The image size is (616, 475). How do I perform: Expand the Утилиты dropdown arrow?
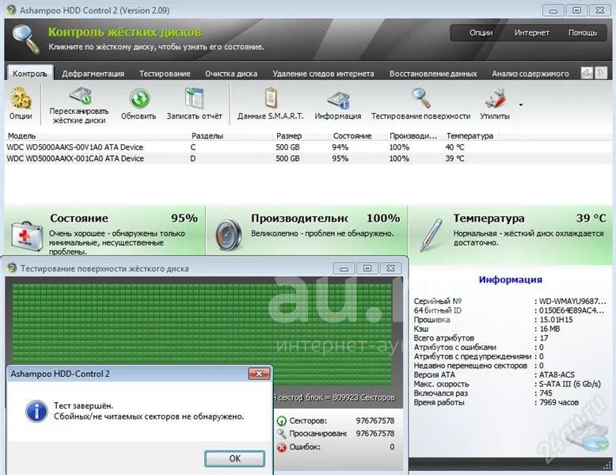click(x=521, y=105)
